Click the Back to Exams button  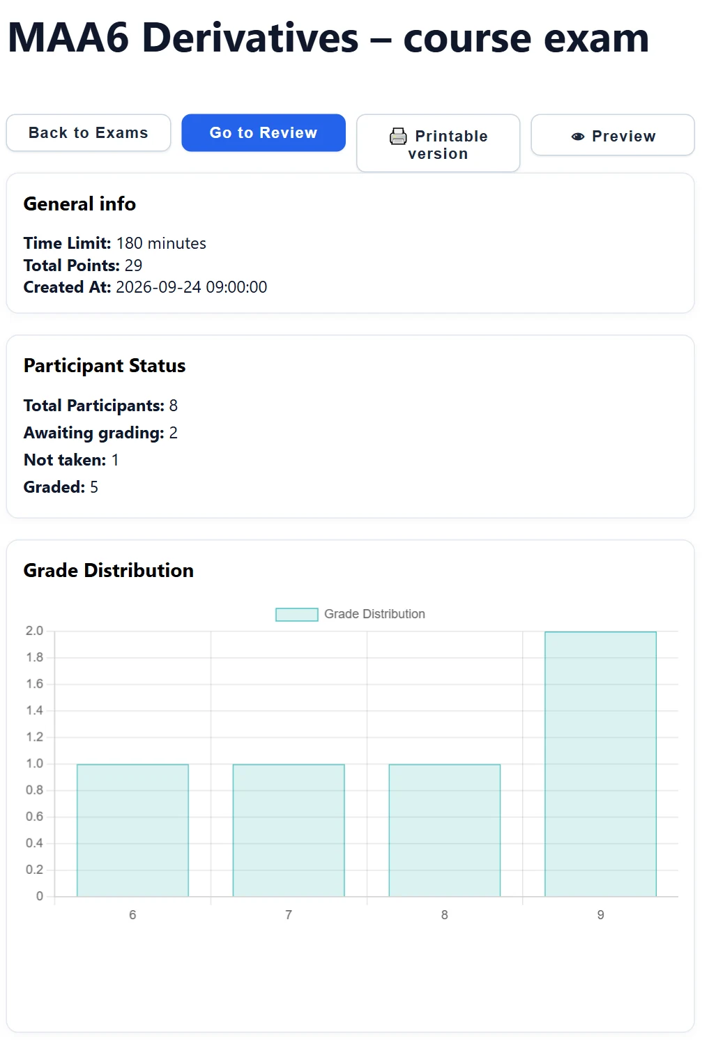click(x=89, y=132)
